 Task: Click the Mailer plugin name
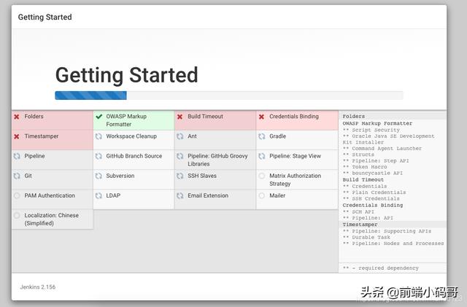point(277,195)
